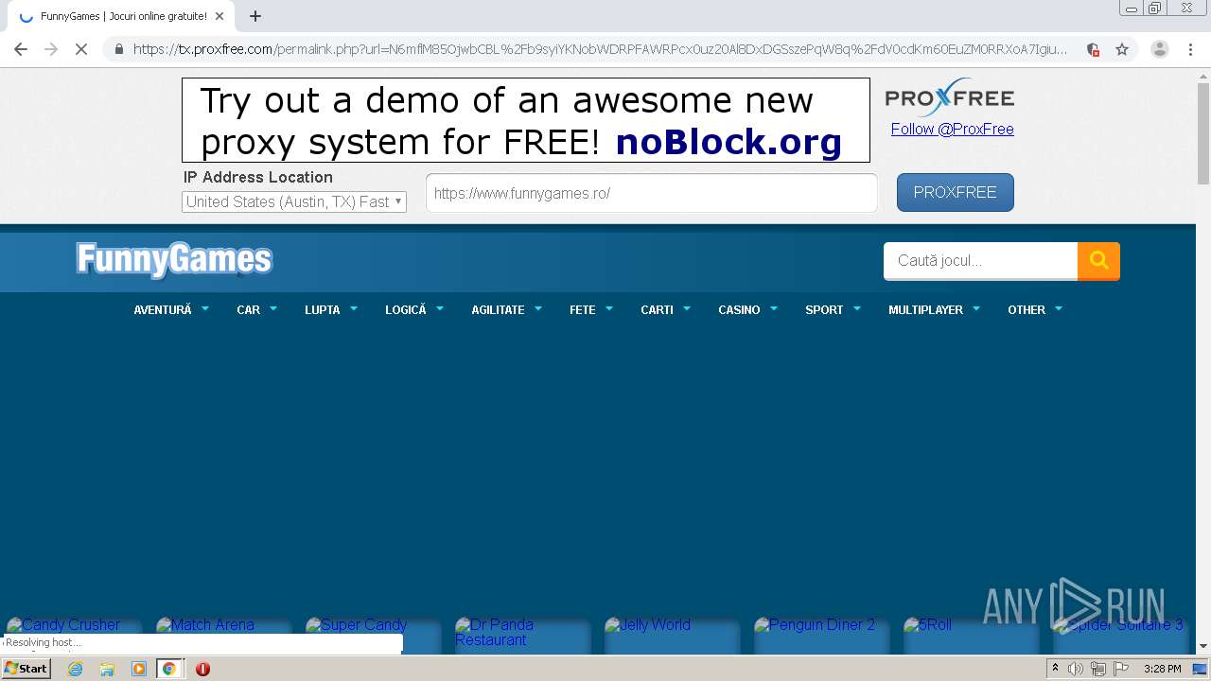This screenshot has height=681, width=1211.
Task: Expand the LOGICĂ category menu
Action: pyautogui.click(x=414, y=309)
